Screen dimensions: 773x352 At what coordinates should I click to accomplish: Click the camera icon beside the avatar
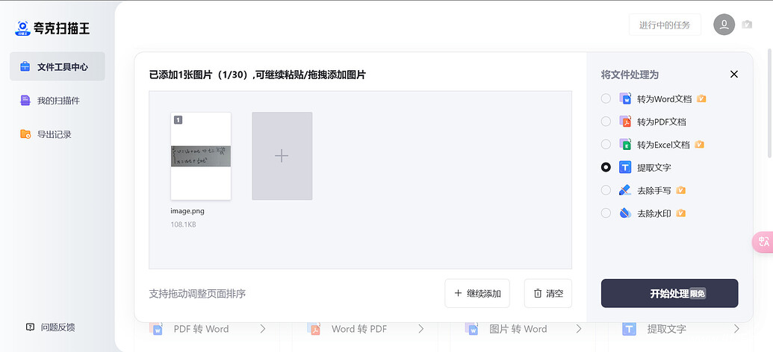pyautogui.click(x=747, y=25)
